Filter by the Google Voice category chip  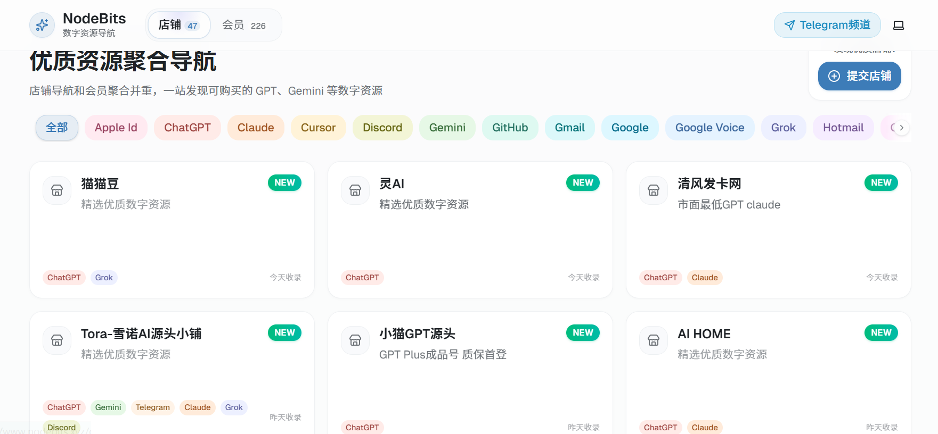click(x=709, y=128)
